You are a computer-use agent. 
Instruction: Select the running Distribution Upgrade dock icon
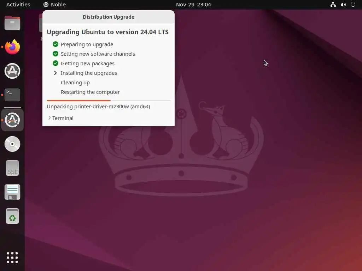[12, 120]
